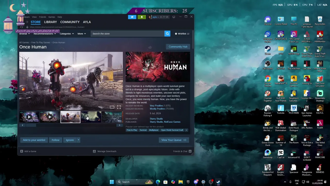The height and width of the screenshot is (186, 330).
Task: Open Wishlist 22 link
Action: click(x=182, y=34)
